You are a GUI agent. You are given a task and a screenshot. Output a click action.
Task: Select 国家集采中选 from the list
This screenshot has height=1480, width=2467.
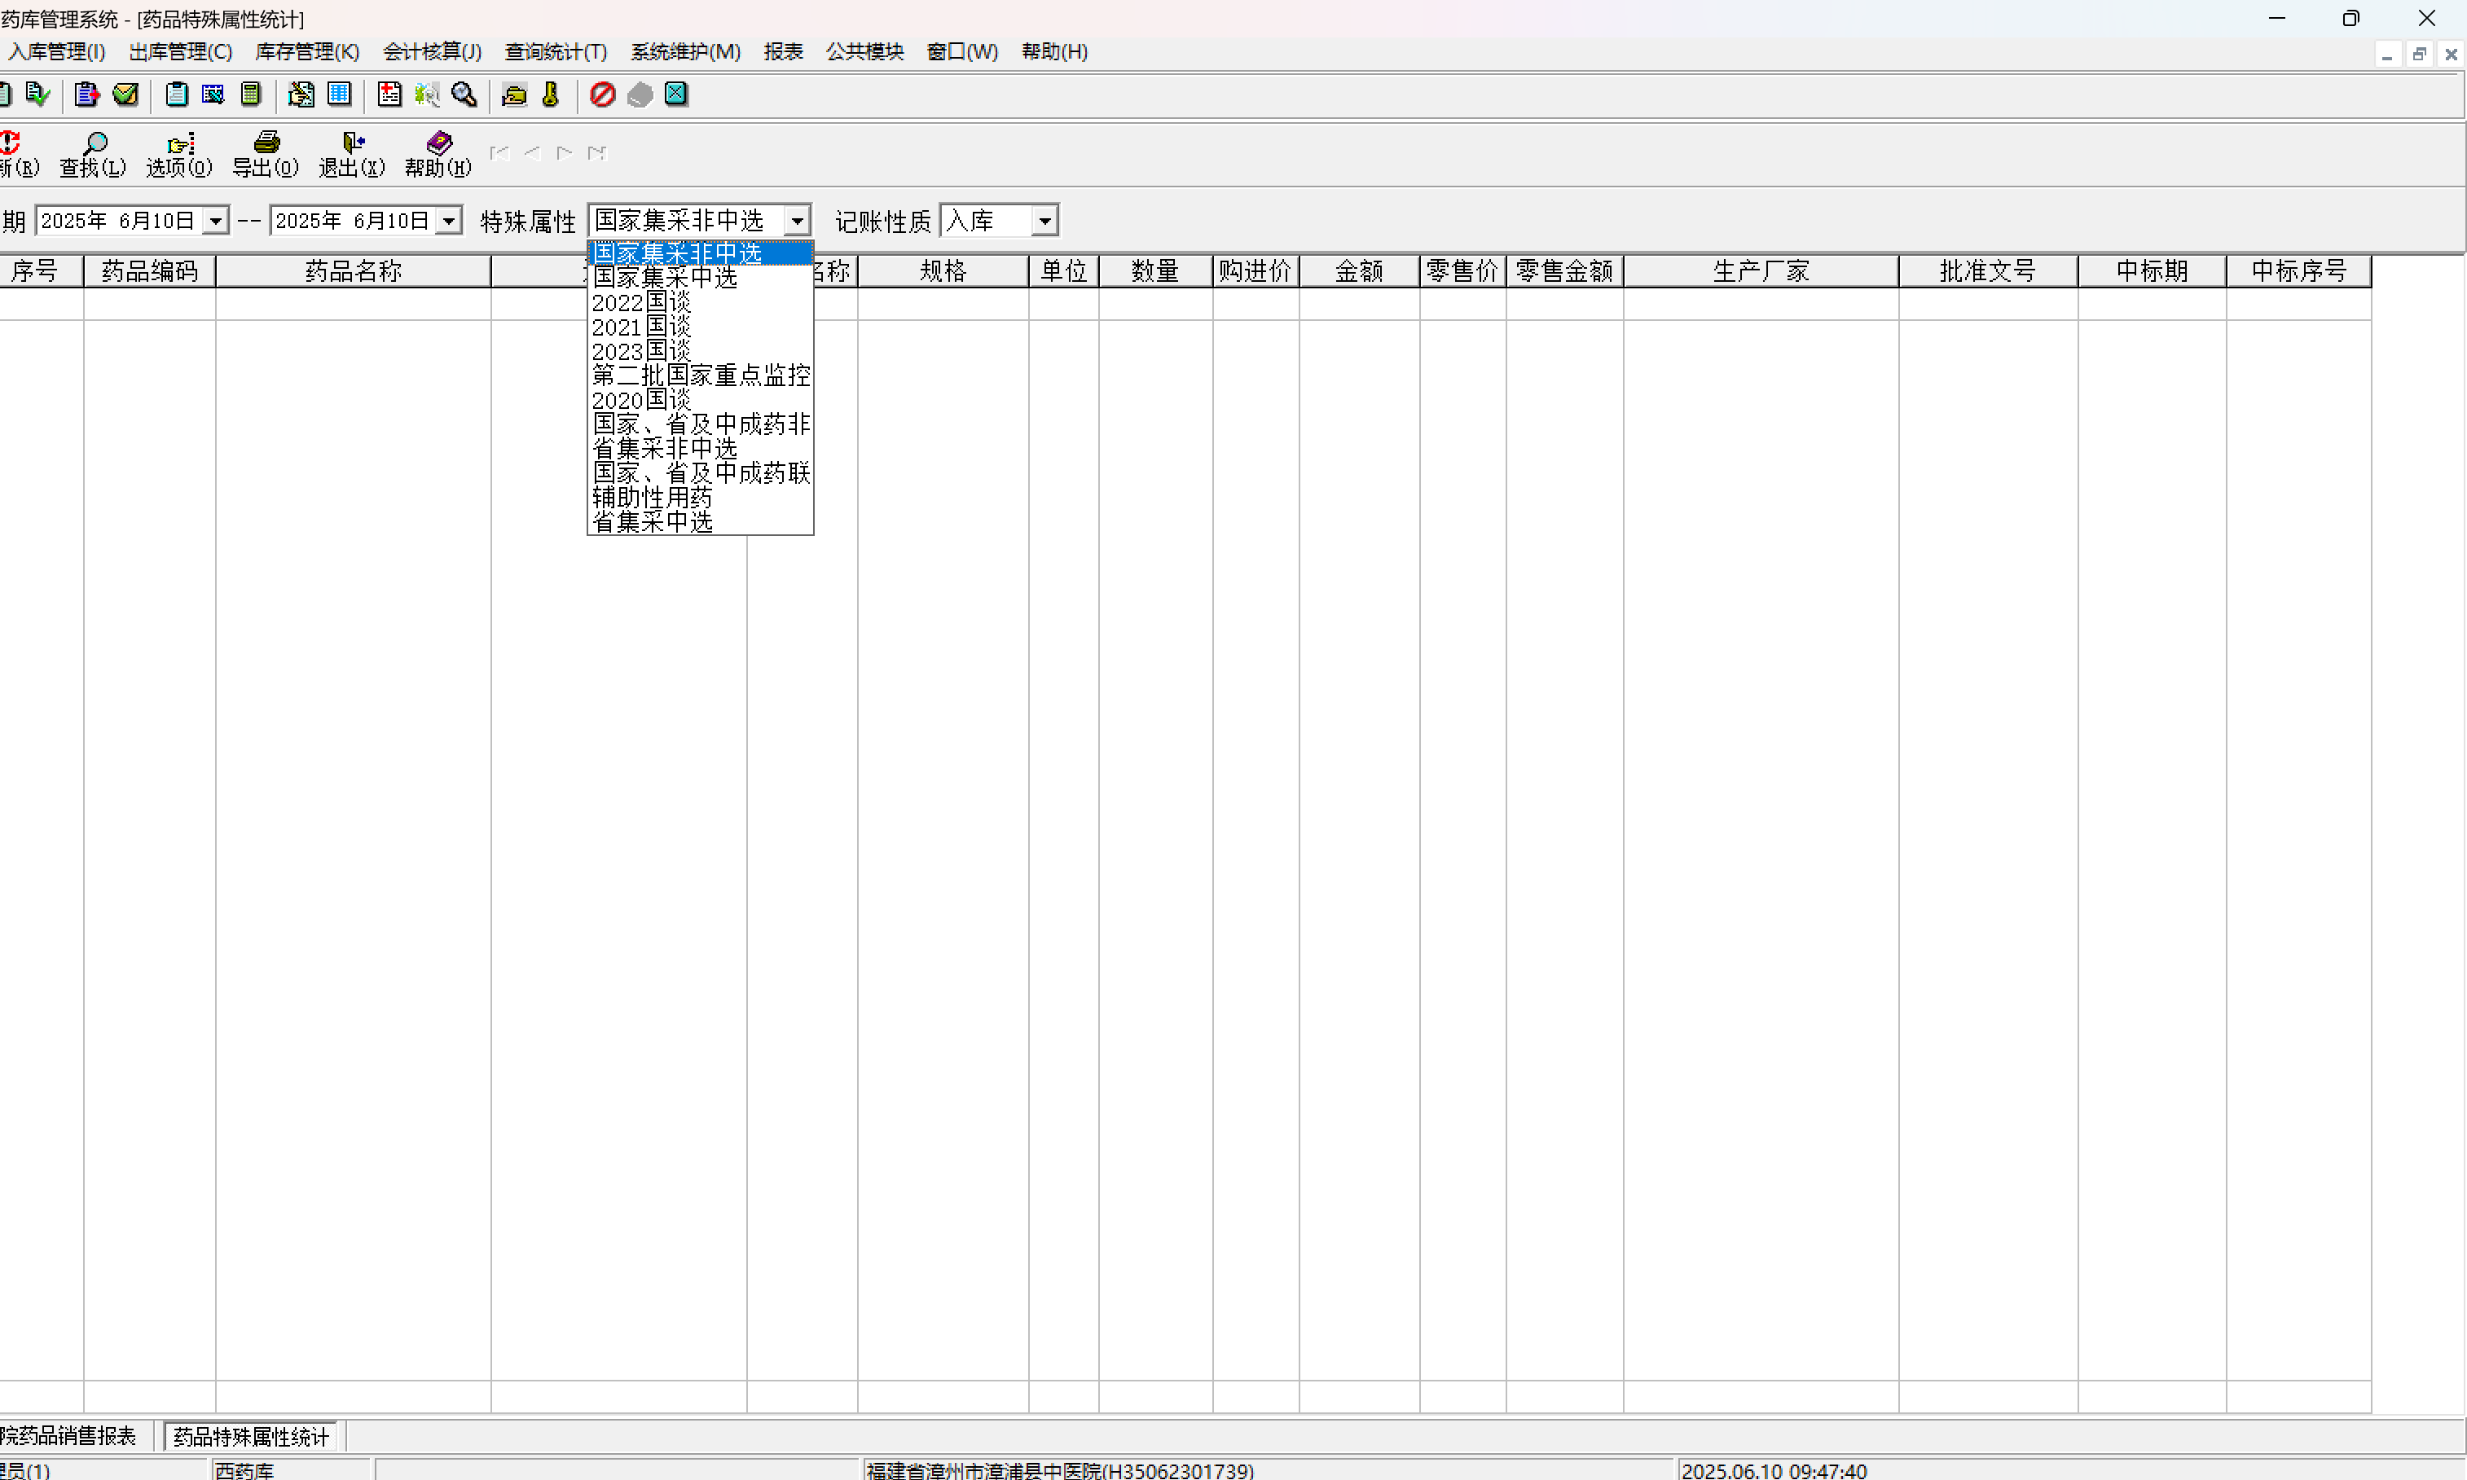click(x=666, y=277)
